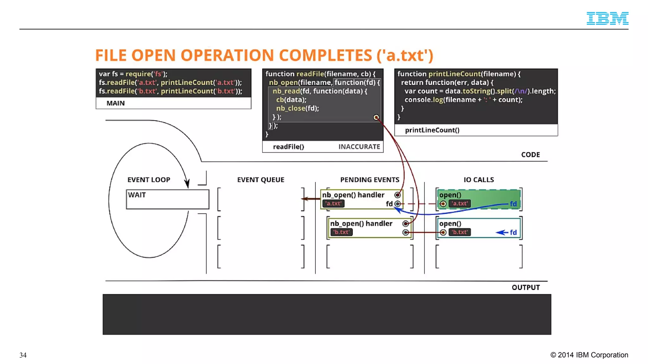
Task: Click the 'function readFile(filename, cb)' line
Action: pyautogui.click(x=320, y=74)
